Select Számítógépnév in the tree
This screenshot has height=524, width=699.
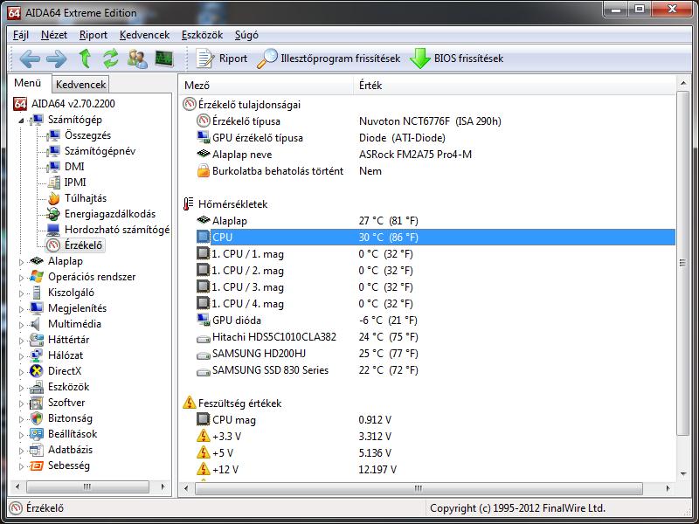point(100,150)
